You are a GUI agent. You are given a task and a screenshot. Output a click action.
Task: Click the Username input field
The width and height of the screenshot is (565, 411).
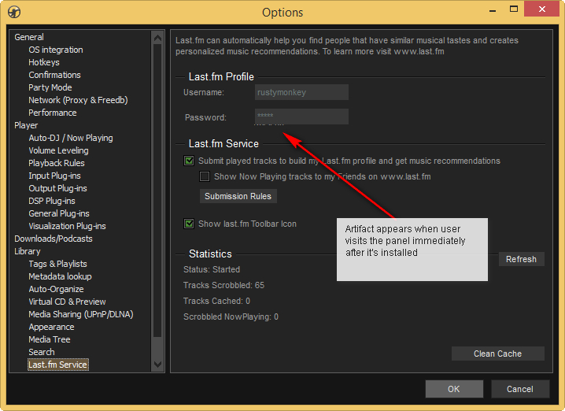[x=301, y=92]
